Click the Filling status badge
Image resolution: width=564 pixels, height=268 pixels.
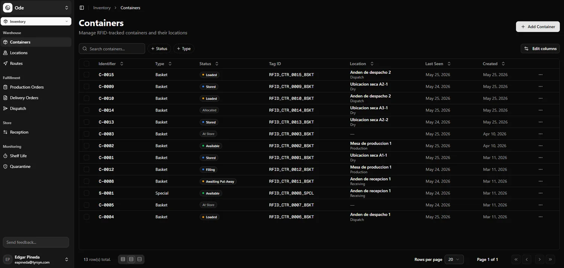(209, 169)
